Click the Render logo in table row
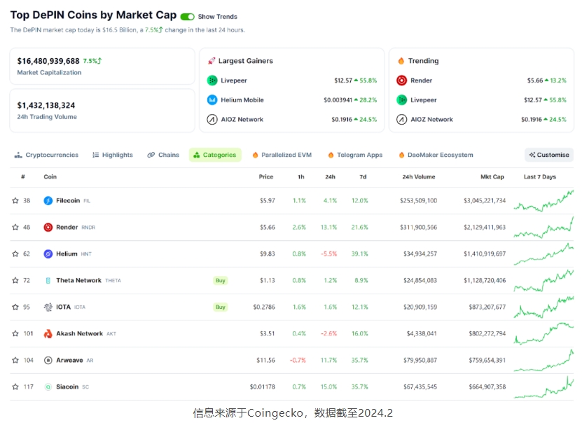582x423 pixels. click(x=48, y=227)
